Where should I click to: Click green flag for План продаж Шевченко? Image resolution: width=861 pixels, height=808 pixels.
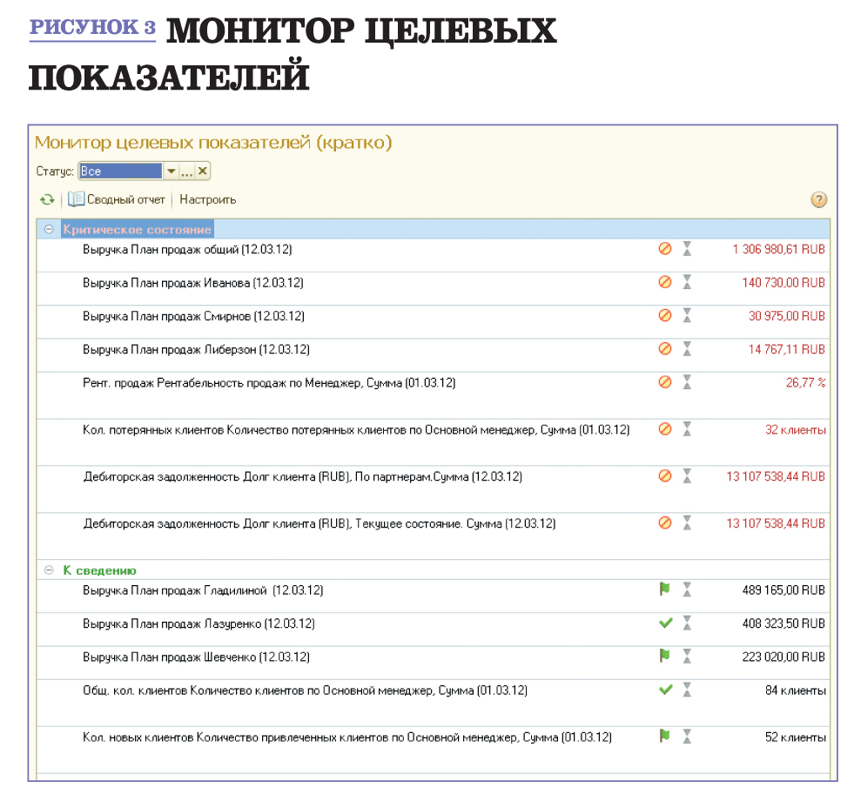point(664,656)
